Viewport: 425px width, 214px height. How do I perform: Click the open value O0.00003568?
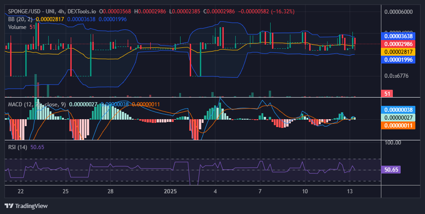[x=115, y=12]
